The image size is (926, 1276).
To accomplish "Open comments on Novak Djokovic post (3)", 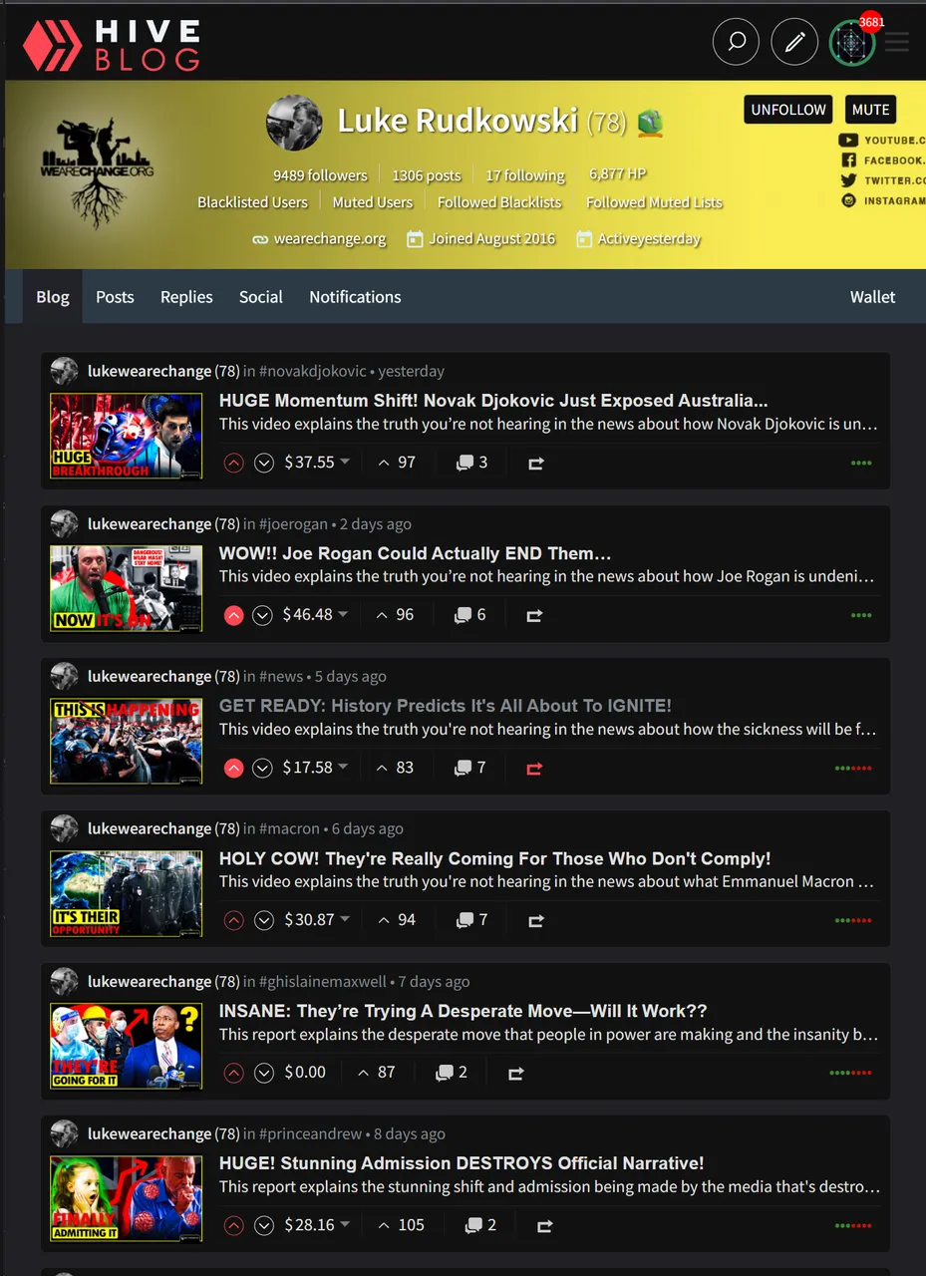I will coord(471,463).
